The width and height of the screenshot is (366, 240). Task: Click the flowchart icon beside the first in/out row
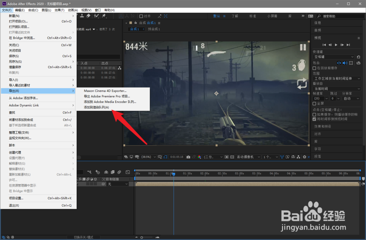click(120, 68)
